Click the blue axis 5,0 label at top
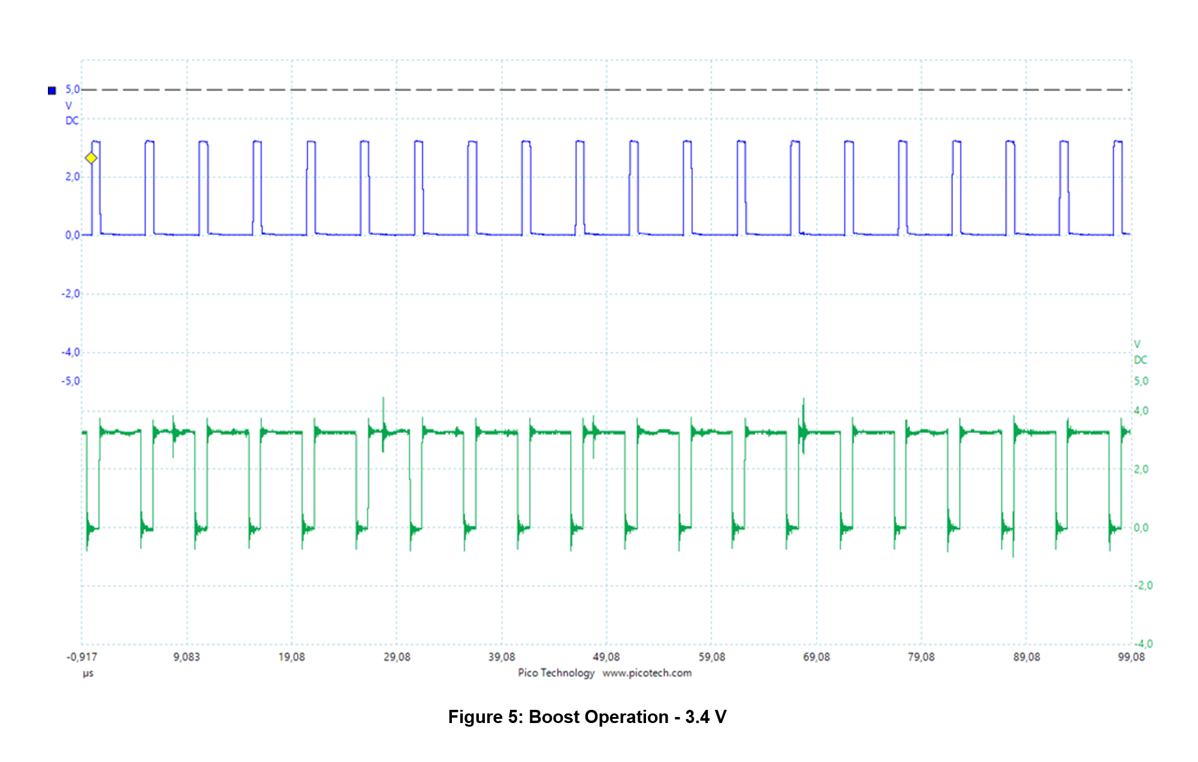Screen dimensions: 1198x762 pos(72,89)
